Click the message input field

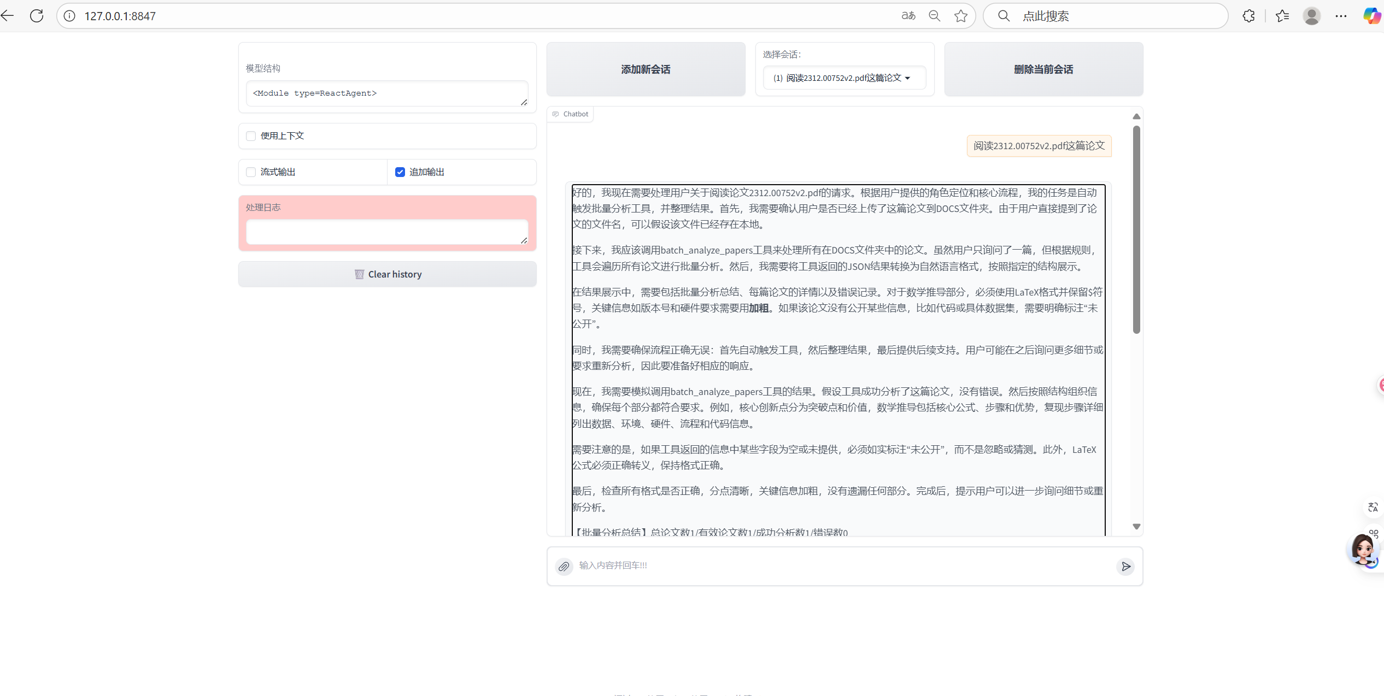pyautogui.click(x=842, y=565)
